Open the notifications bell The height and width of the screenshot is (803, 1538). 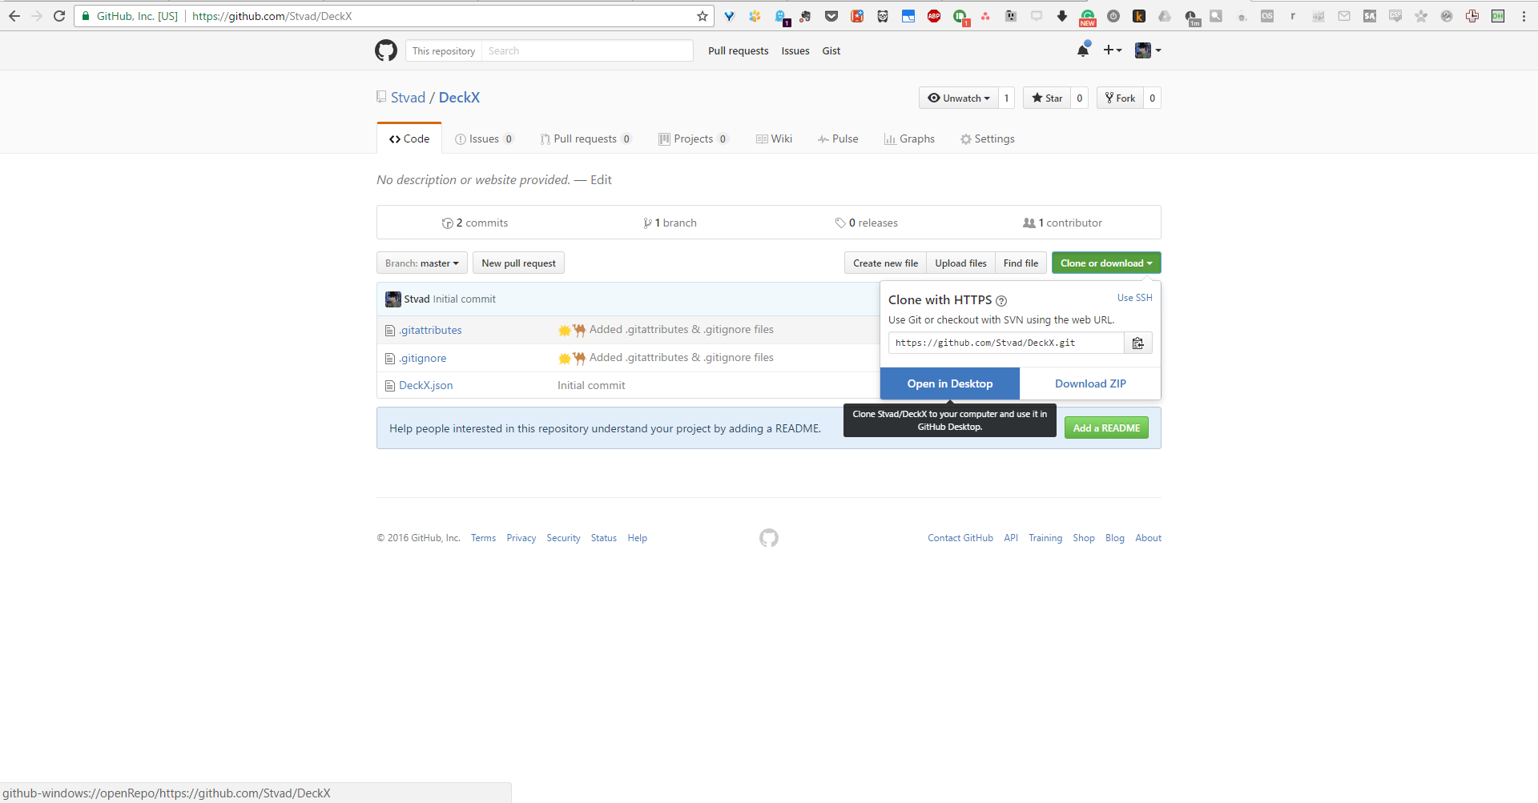pyautogui.click(x=1083, y=50)
